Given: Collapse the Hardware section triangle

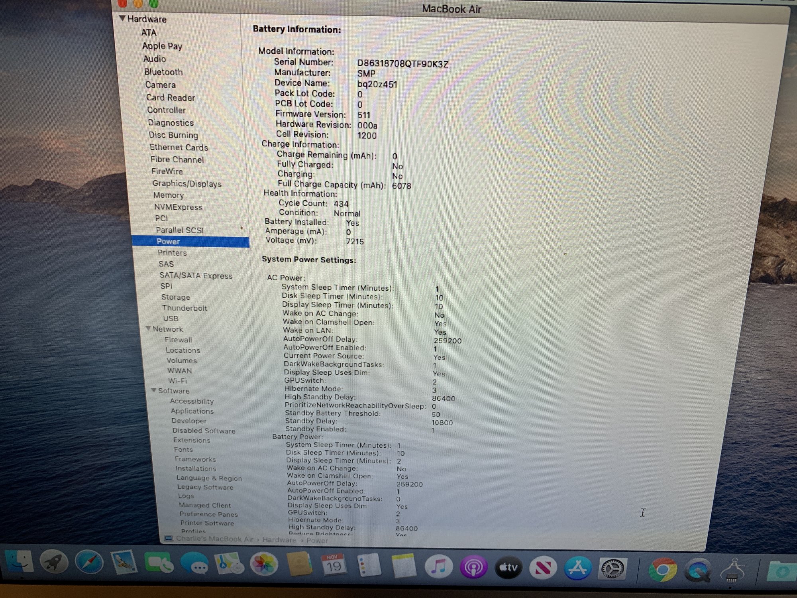Looking at the screenshot, I should coord(122,18).
